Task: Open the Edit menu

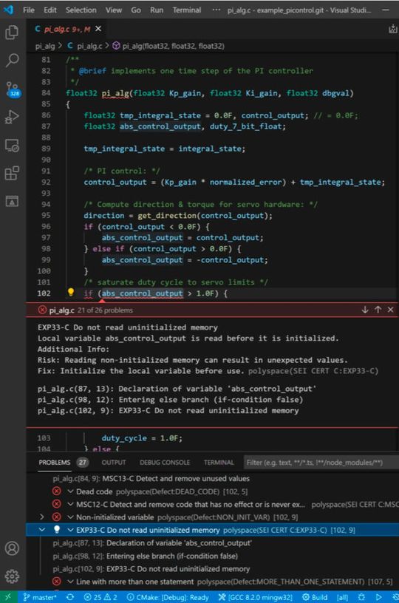Action: [x=50, y=10]
